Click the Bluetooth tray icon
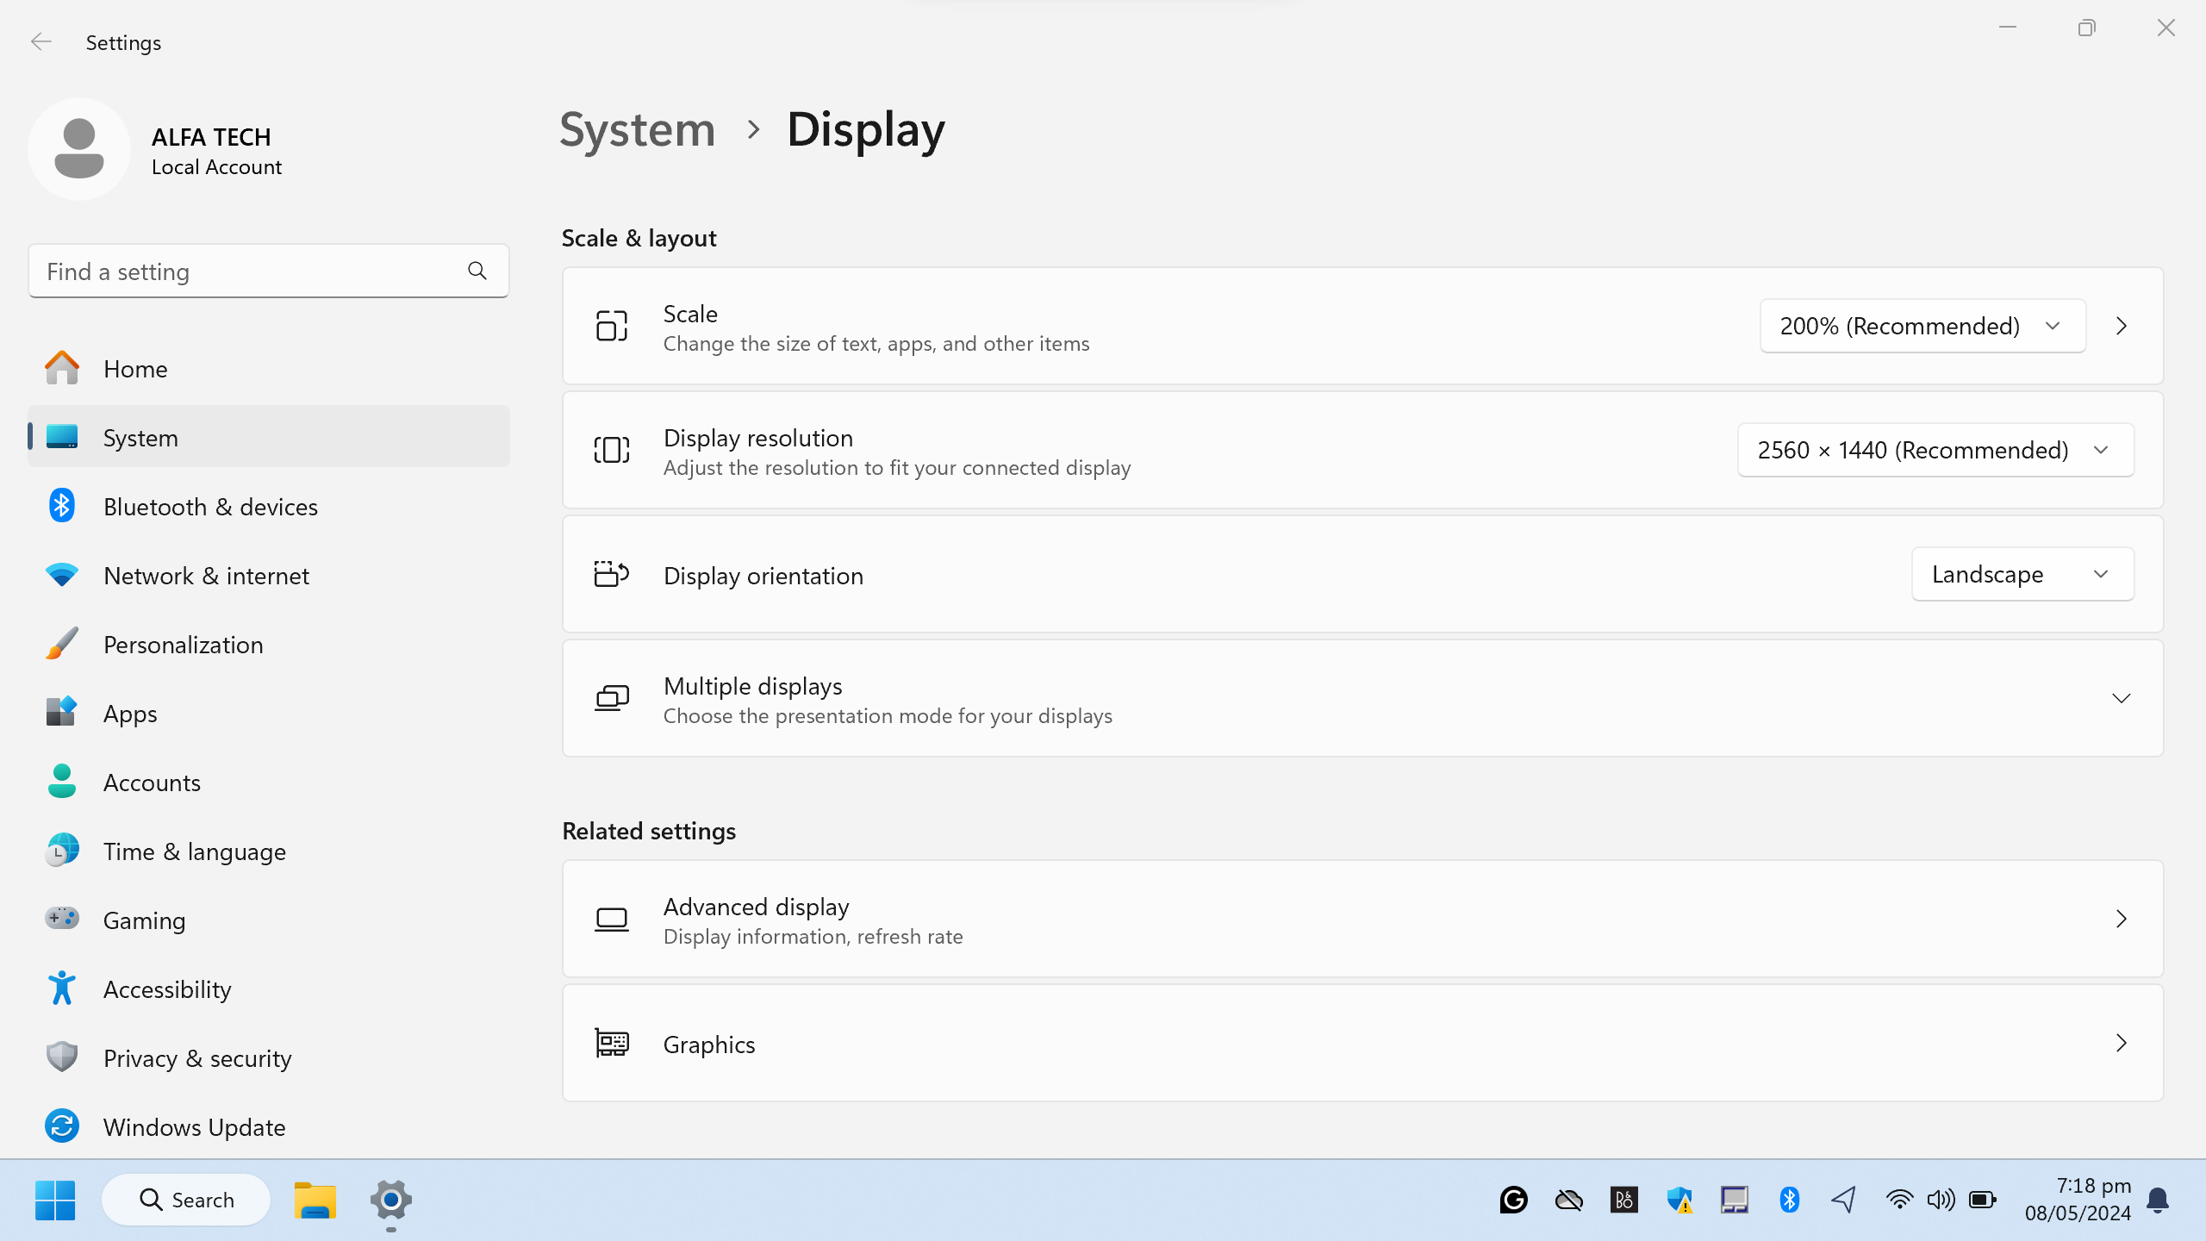2206x1241 pixels. point(1789,1200)
